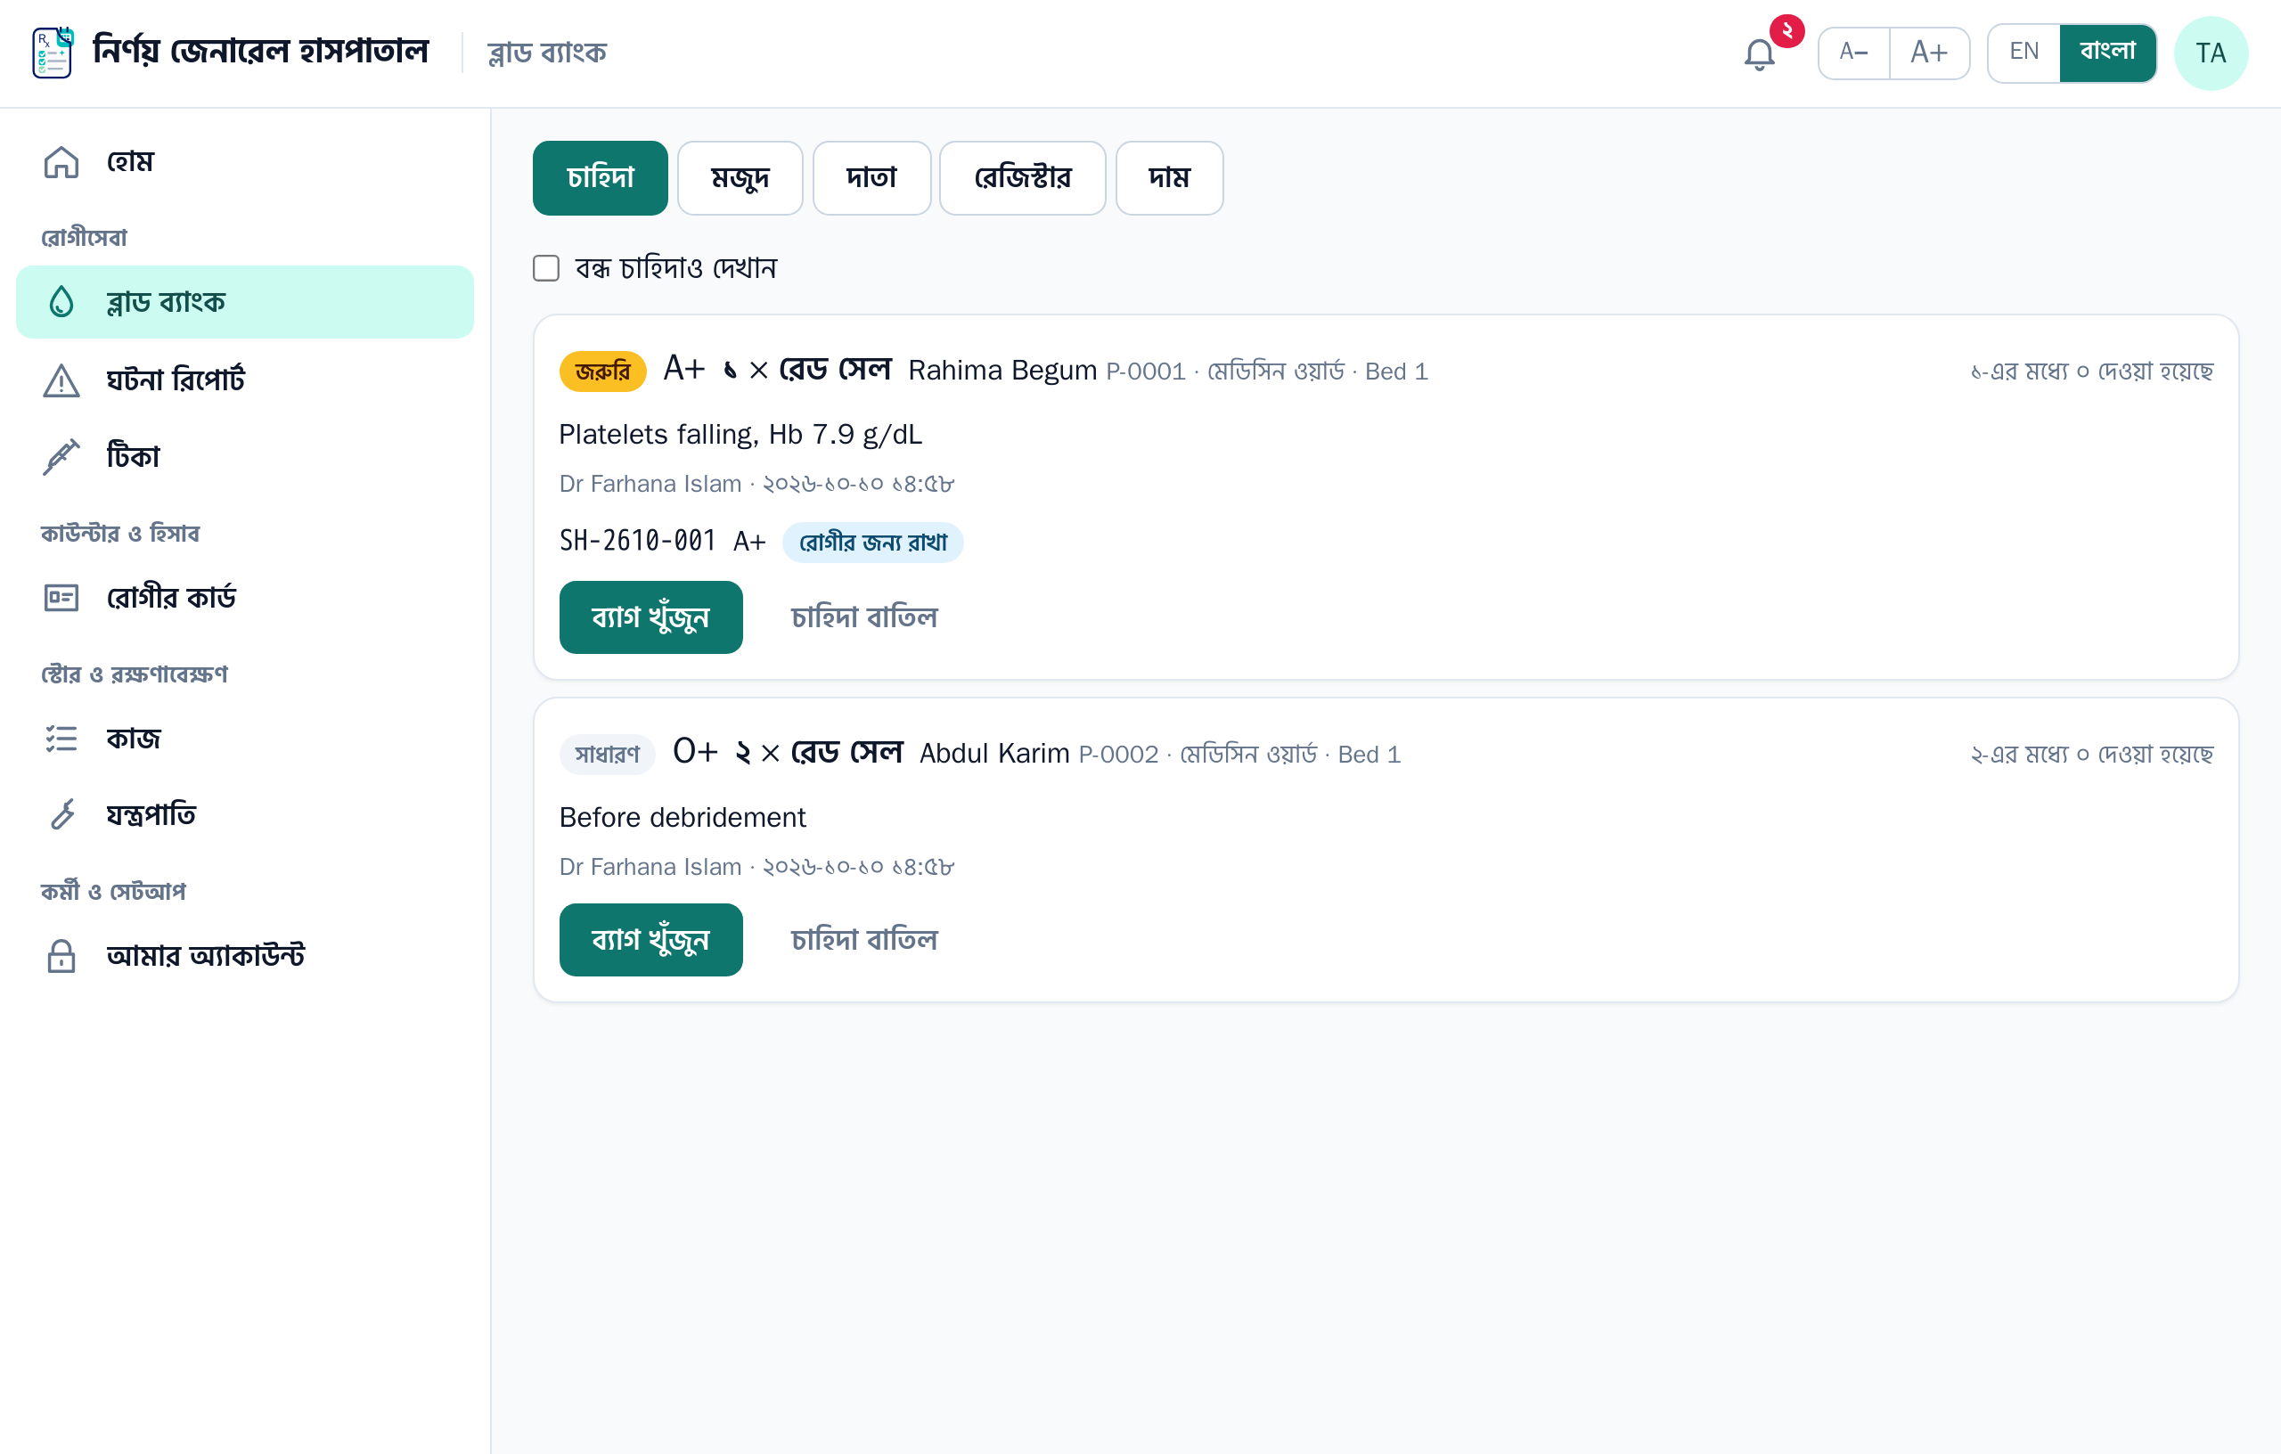
Task: Click patient name Rahima Begum
Action: point(1002,371)
